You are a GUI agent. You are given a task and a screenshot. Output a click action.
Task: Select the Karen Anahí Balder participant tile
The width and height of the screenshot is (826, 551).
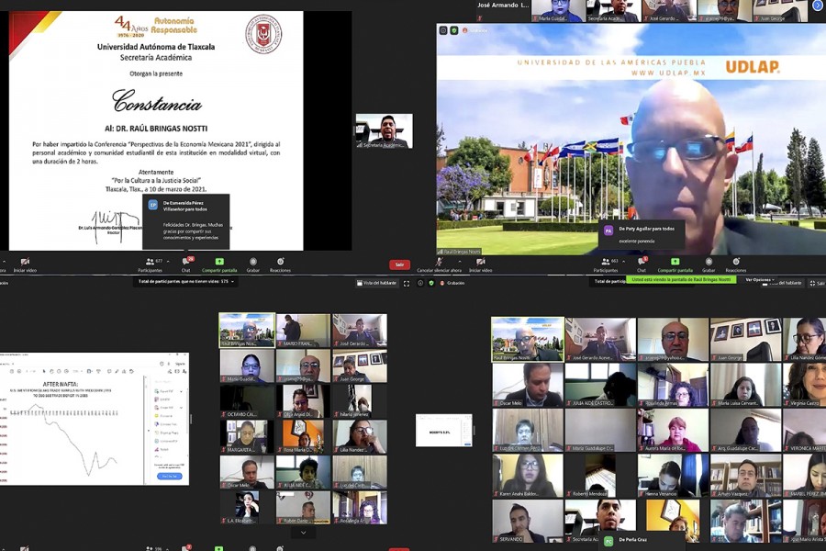528,476
